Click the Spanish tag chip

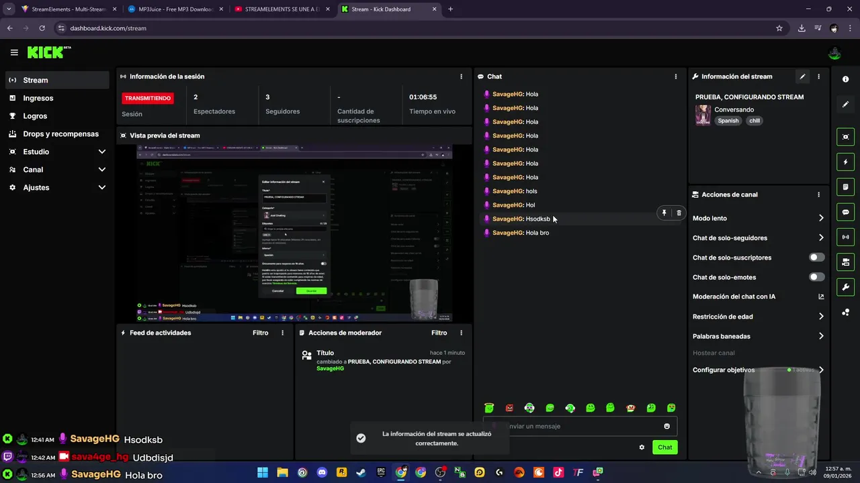[728, 121]
